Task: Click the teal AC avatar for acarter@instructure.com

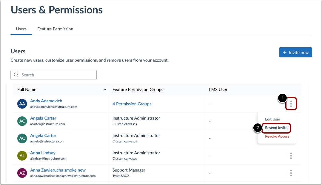Action: coord(22,121)
